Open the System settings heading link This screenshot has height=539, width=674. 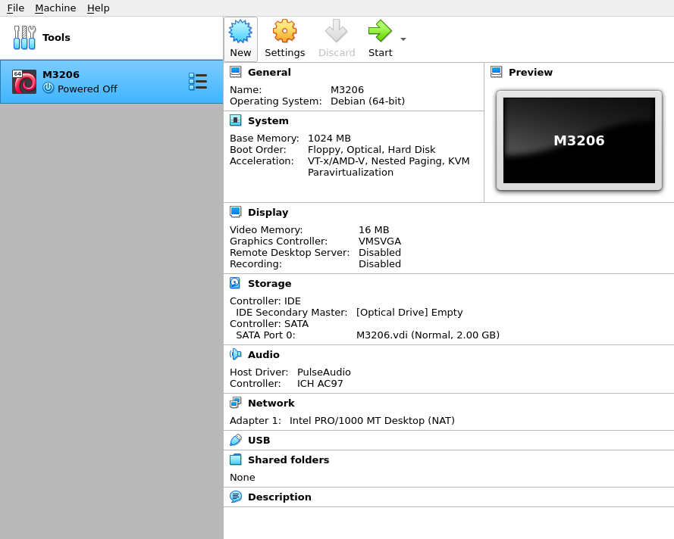click(268, 120)
